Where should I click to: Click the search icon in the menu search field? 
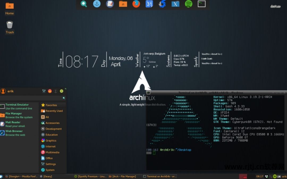tap(64, 98)
